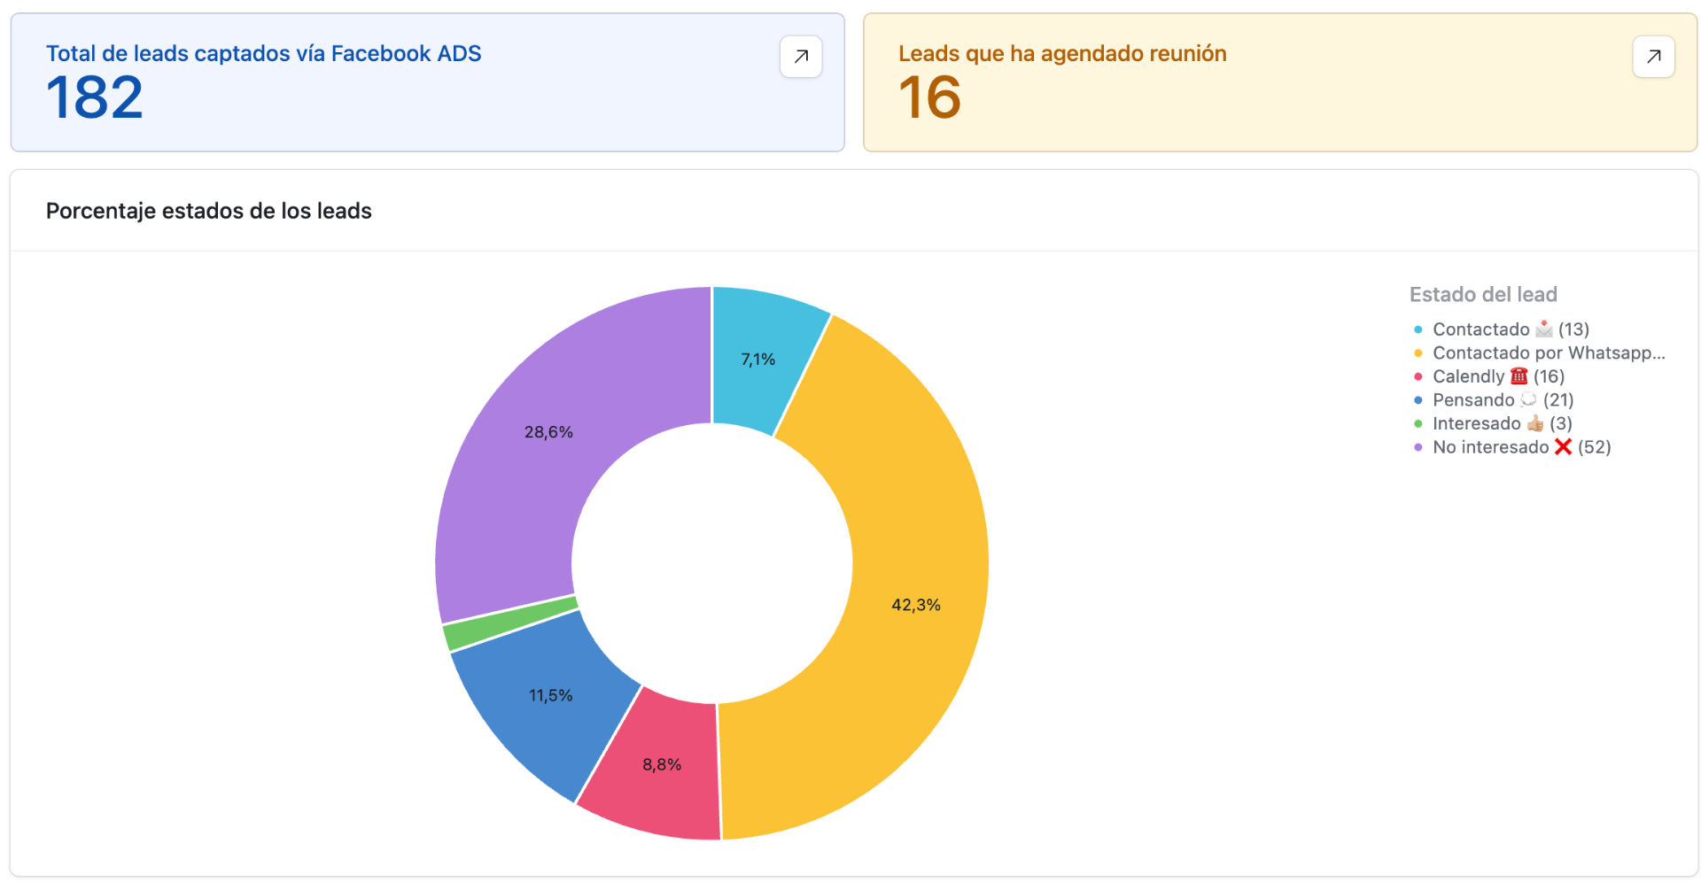Click the thumbs-up icon beside Interesado

(1534, 423)
